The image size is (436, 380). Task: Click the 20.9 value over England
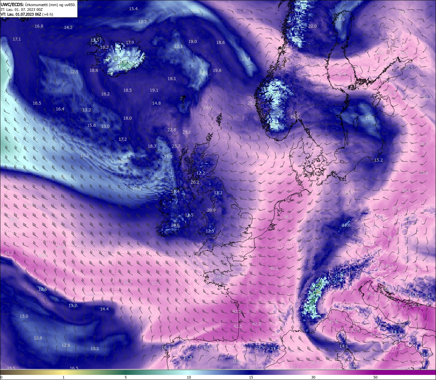pos(211,210)
